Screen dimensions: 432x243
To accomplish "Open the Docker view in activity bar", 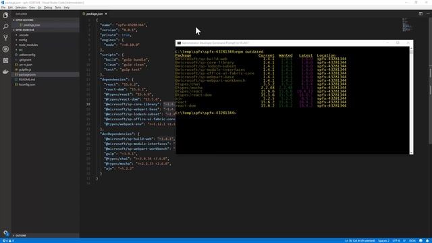I will click(x=5, y=72).
